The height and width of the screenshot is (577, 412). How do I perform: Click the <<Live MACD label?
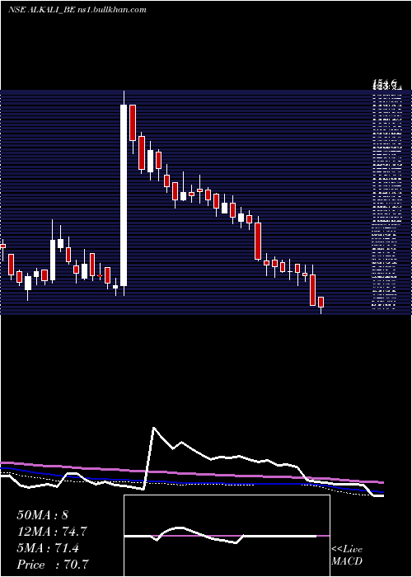click(x=347, y=556)
